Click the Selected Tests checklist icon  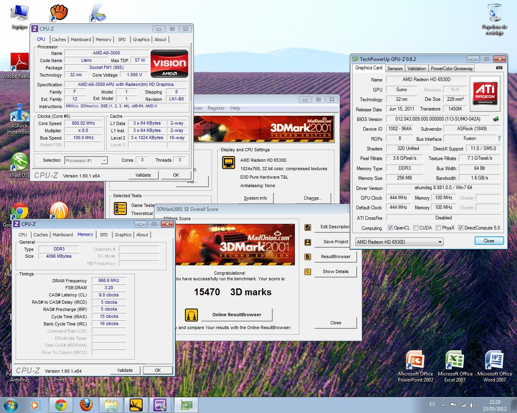click(120, 208)
